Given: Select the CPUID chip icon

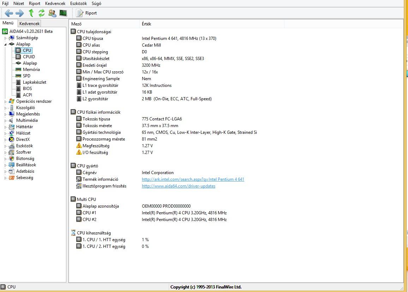Looking at the screenshot, I should point(18,57).
